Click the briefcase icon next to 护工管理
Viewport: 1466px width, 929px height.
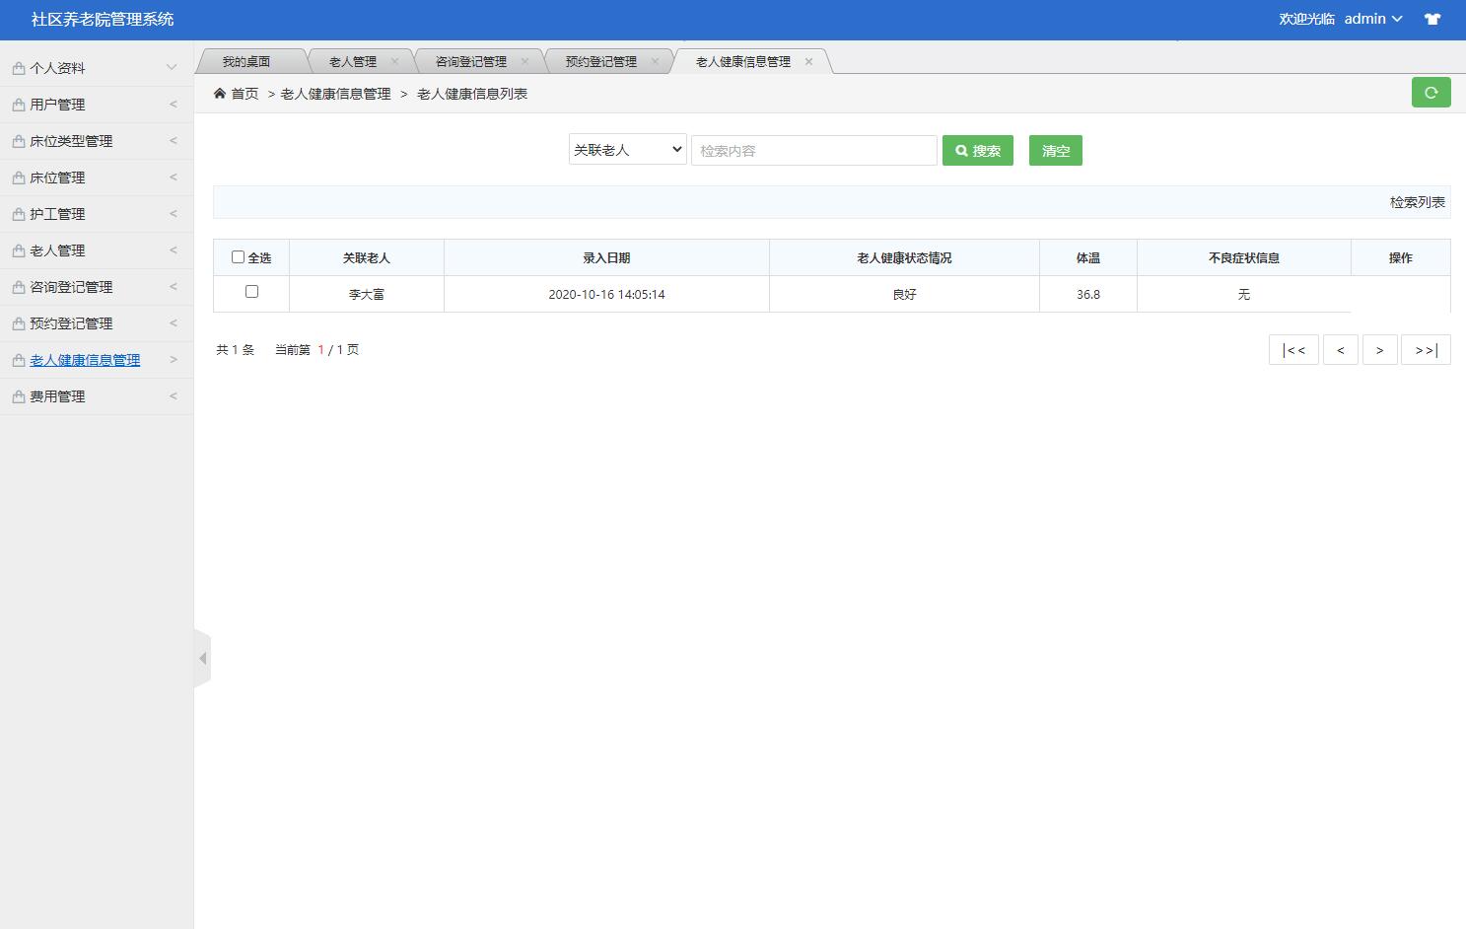[x=17, y=213]
